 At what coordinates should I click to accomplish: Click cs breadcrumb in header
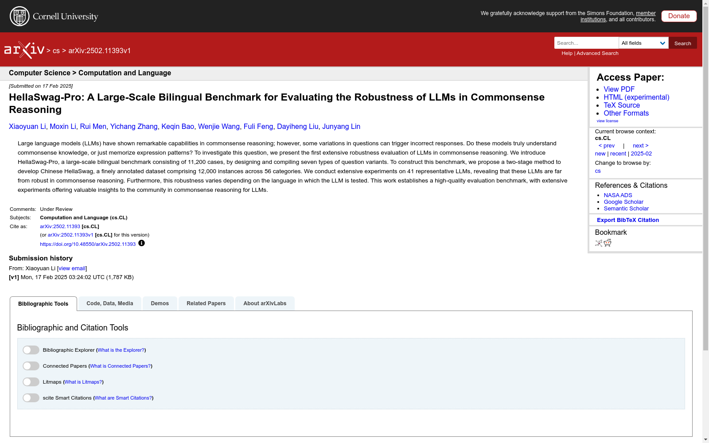[56, 51]
